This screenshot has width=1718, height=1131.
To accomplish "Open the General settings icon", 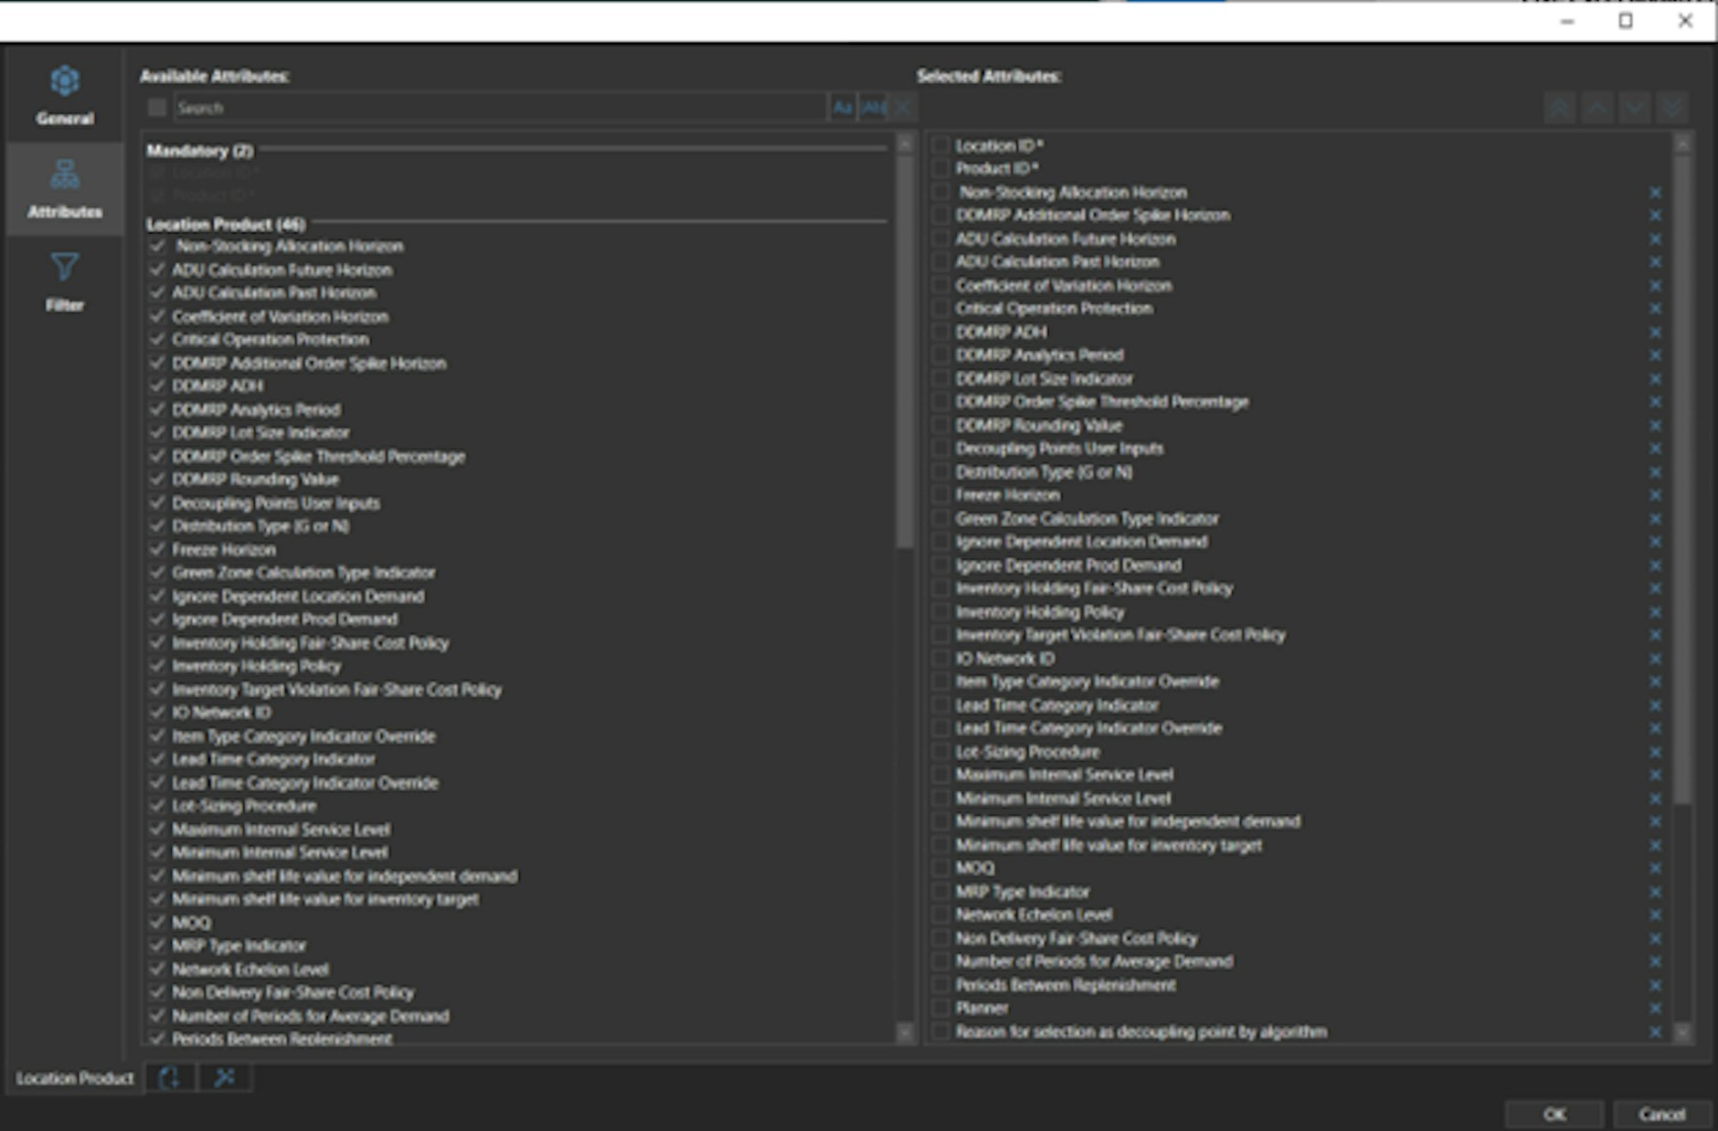I will pyautogui.click(x=63, y=82).
